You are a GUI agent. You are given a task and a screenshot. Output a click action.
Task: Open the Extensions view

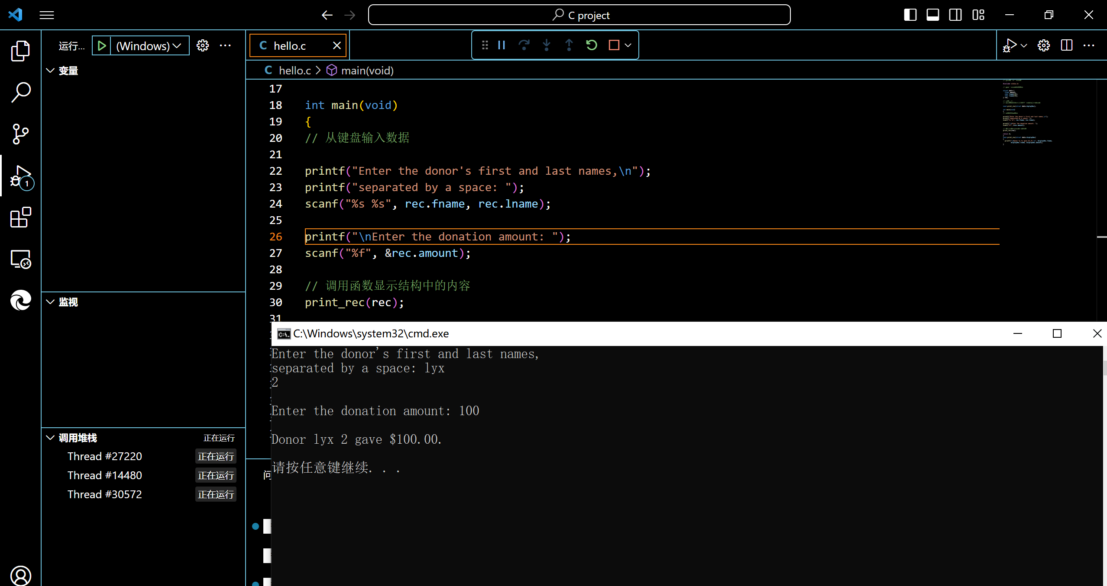(x=20, y=217)
